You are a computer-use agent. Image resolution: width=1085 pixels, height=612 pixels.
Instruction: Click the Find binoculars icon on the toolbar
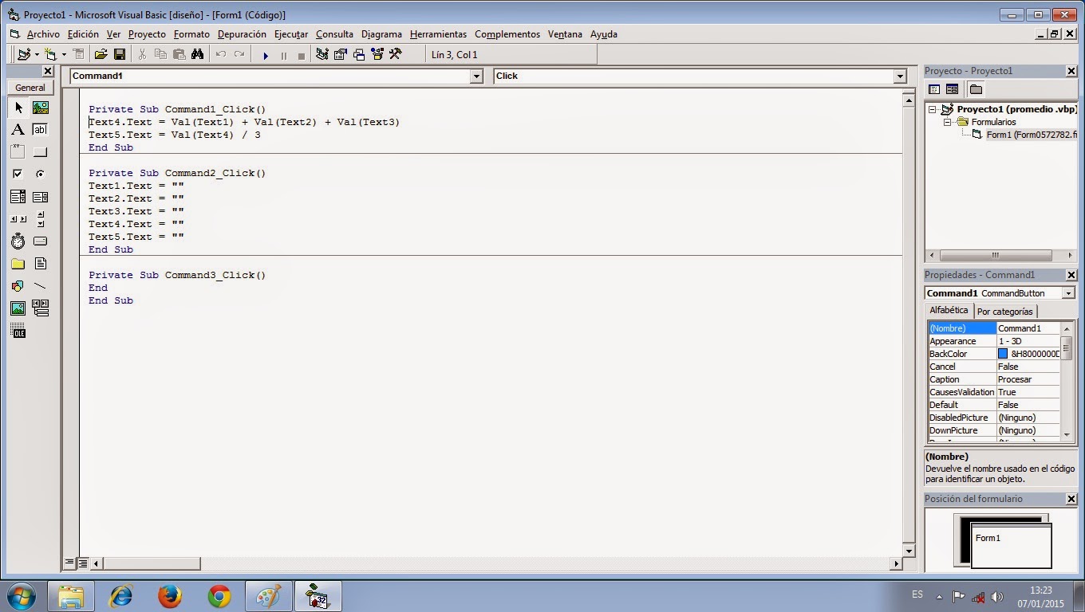click(x=197, y=54)
